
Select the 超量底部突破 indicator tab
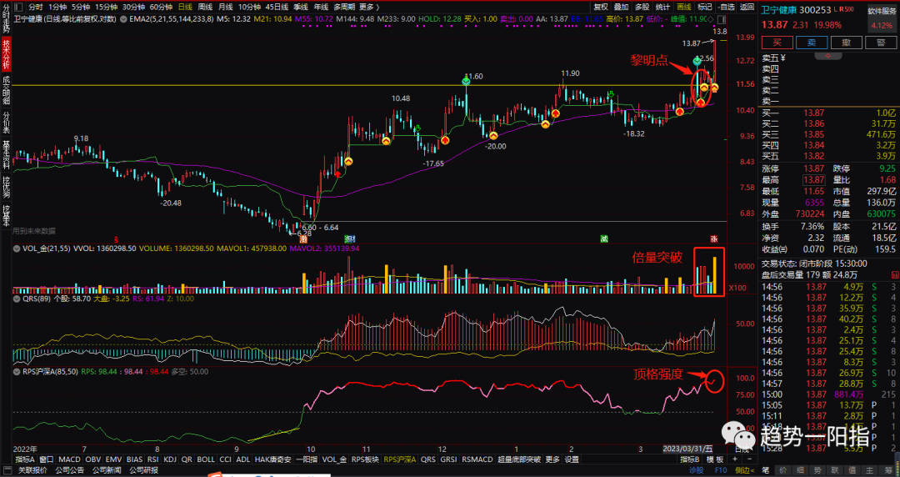pyautogui.click(x=519, y=459)
